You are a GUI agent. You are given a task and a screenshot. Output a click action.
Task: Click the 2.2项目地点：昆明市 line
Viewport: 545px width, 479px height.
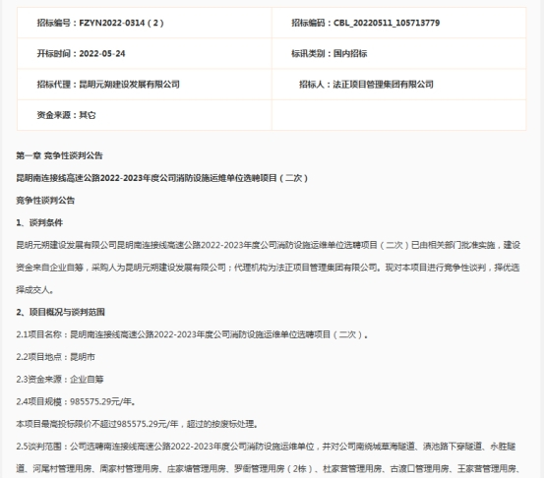pyautogui.click(x=56, y=357)
